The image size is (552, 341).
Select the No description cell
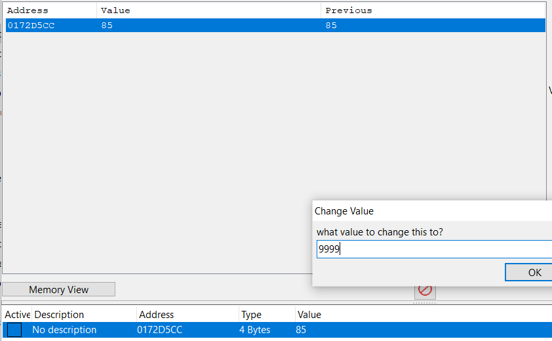pyautogui.click(x=64, y=330)
